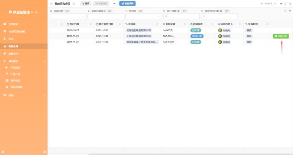
Task: Open the search magnifier icon at top right
Action: click(x=290, y=4)
